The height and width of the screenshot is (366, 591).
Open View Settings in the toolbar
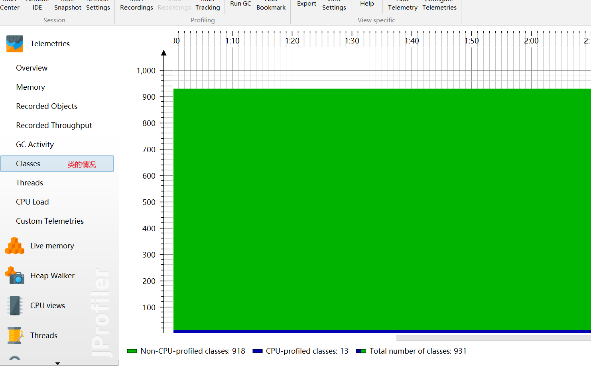334,6
